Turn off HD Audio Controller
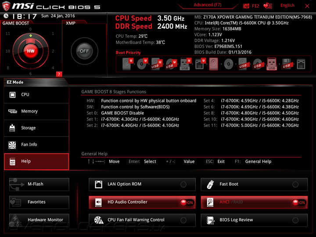This screenshot has height=237, width=316. click(x=187, y=202)
